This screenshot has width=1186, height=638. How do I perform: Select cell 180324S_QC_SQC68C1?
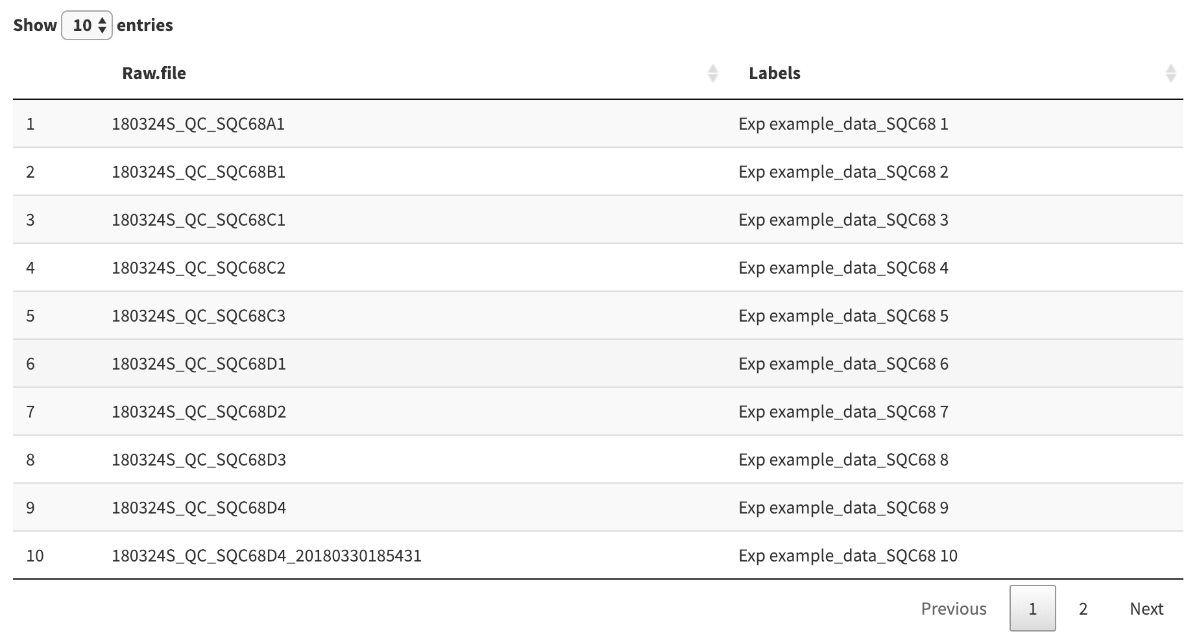(x=199, y=220)
